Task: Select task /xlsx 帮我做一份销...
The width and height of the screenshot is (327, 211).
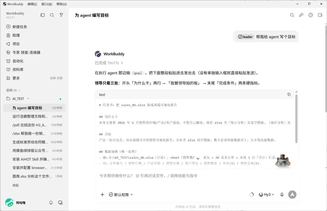Action: coord(35,133)
